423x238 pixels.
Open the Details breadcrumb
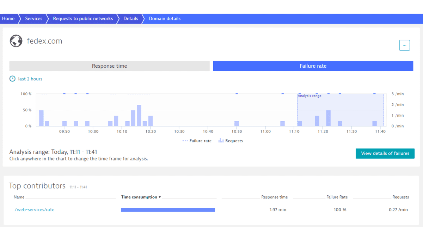130,18
